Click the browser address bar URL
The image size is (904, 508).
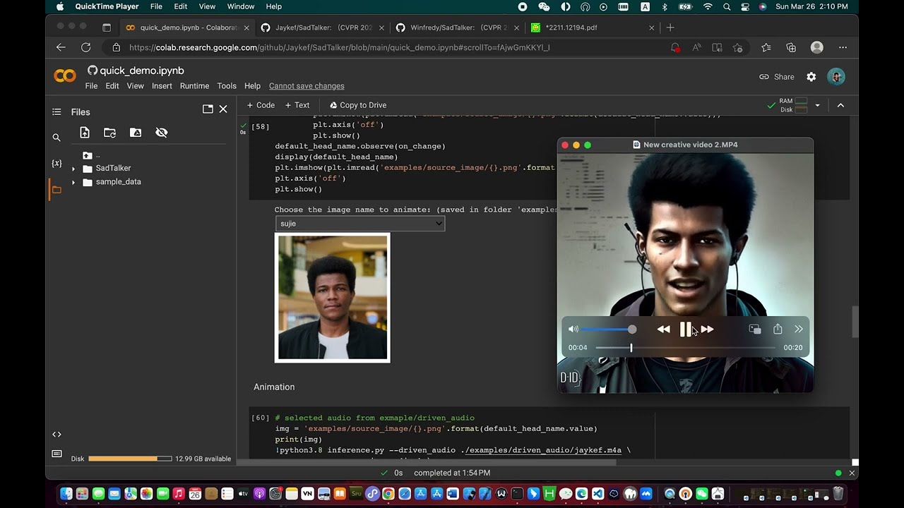click(339, 47)
